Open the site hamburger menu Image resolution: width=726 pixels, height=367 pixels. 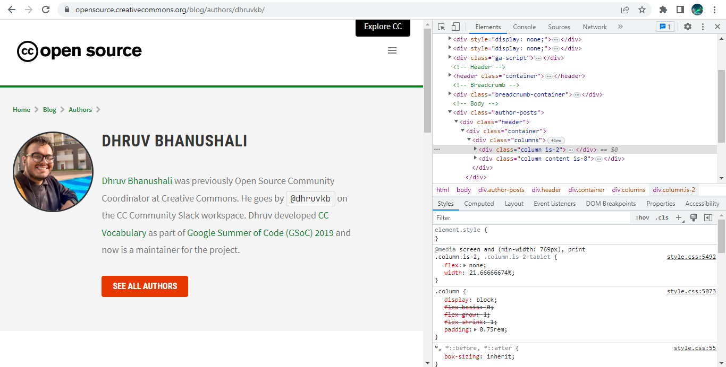click(x=392, y=50)
